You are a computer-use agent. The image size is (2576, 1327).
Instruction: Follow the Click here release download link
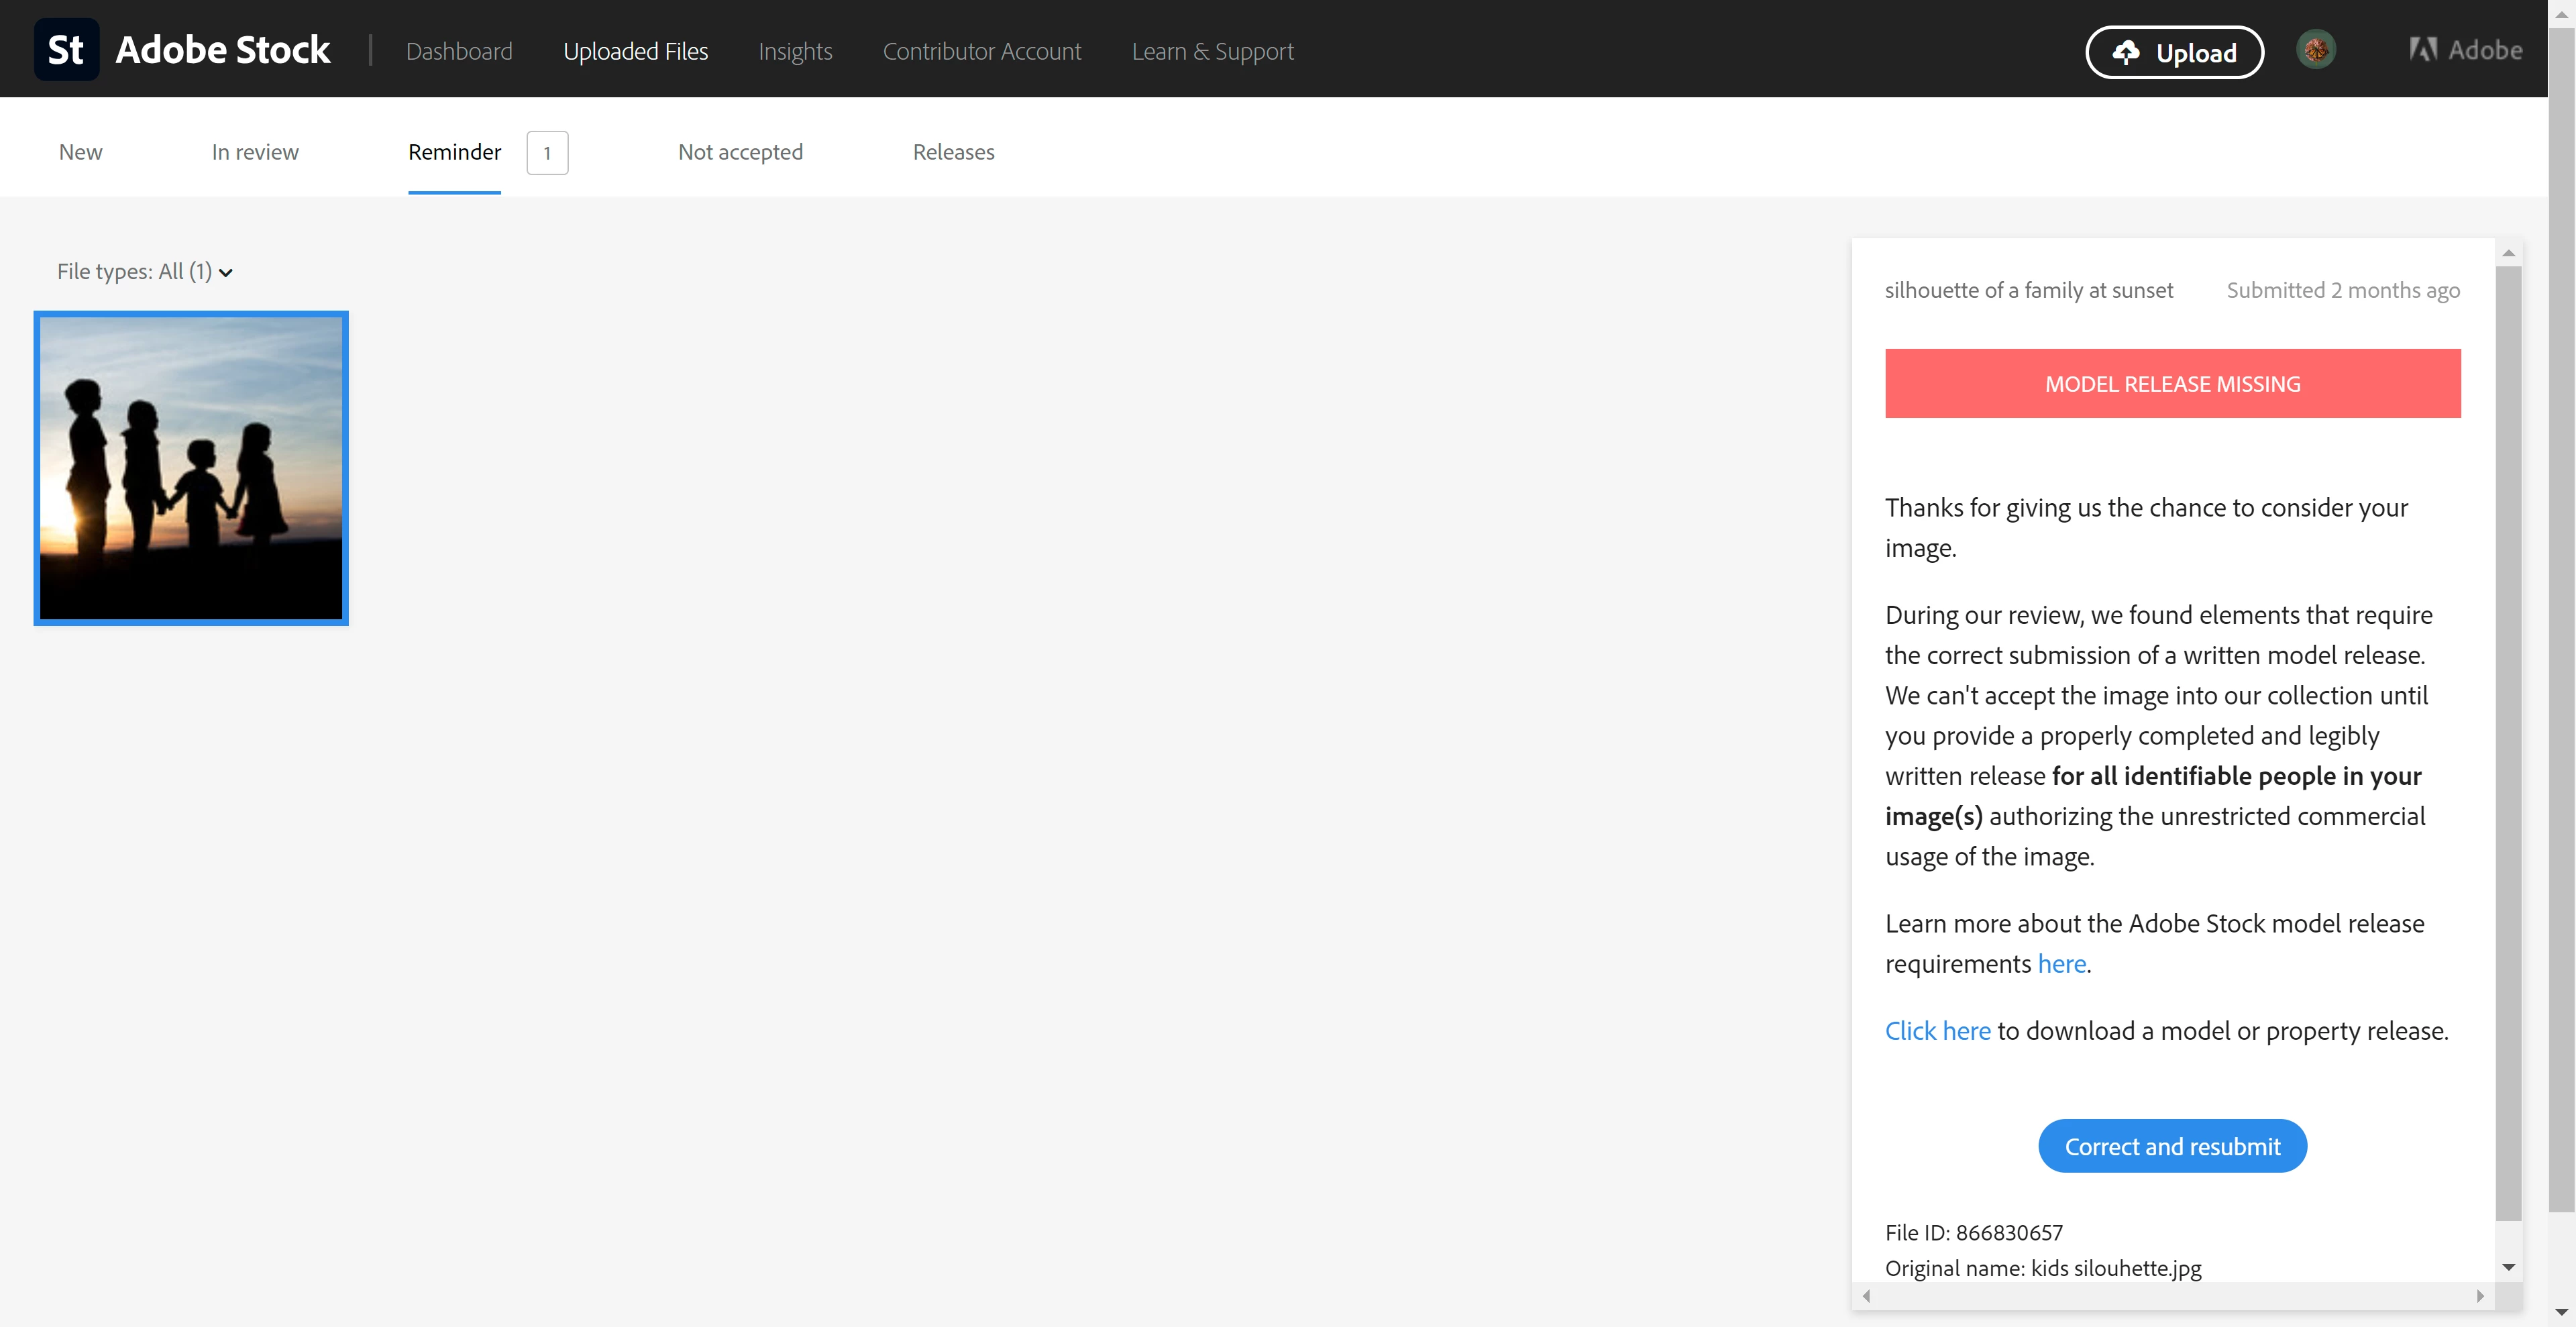tap(1937, 1031)
